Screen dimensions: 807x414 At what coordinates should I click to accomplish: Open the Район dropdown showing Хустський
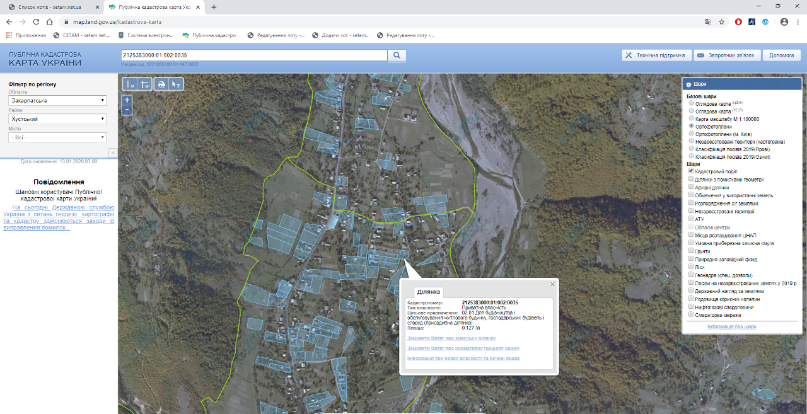[57, 119]
